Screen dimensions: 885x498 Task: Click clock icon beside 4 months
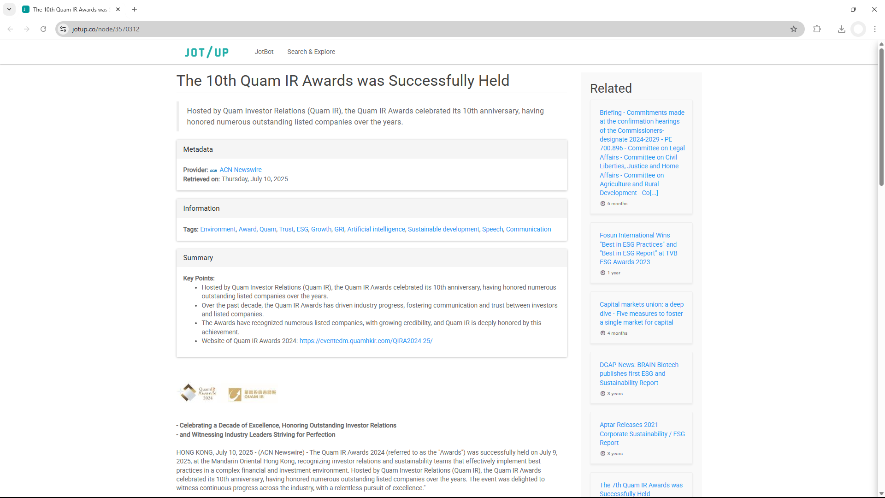(x=602, y=333)
